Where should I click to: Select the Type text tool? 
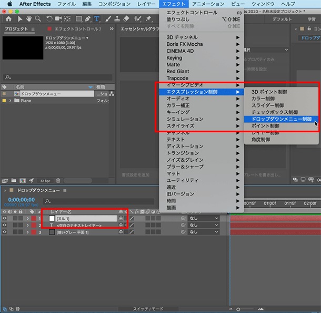click(x=97, y=19)
